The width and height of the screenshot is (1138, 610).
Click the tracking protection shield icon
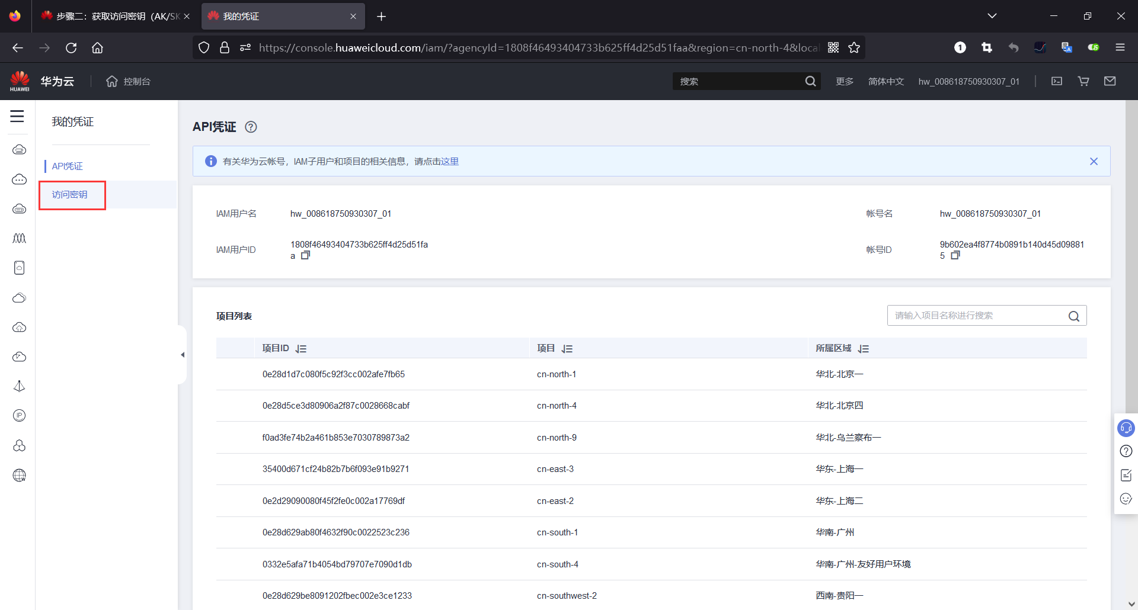click(204, 48)
